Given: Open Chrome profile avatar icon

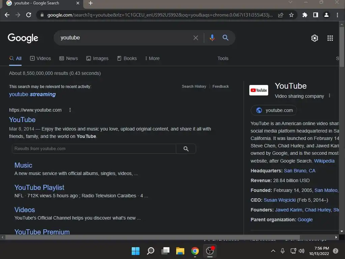Looking at the screenshot, I should point(326,15).
